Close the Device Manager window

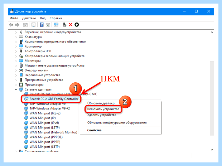[x=208, y=11]
